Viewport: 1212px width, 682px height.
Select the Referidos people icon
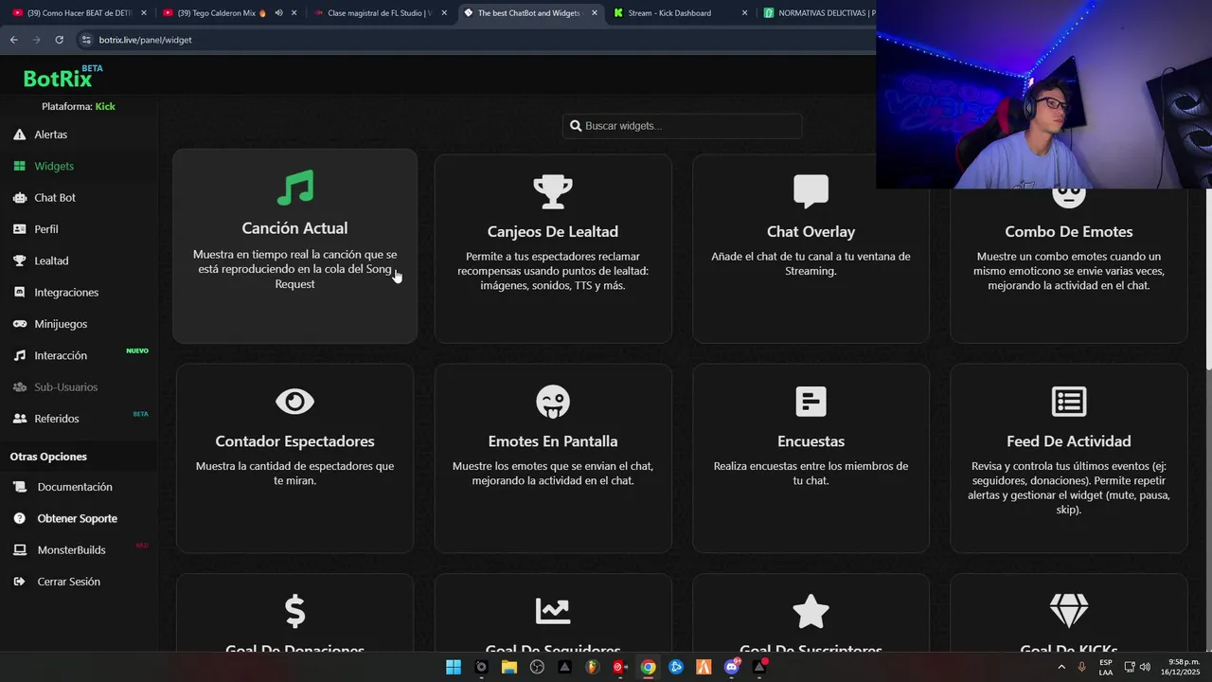(x=19, y=419)
